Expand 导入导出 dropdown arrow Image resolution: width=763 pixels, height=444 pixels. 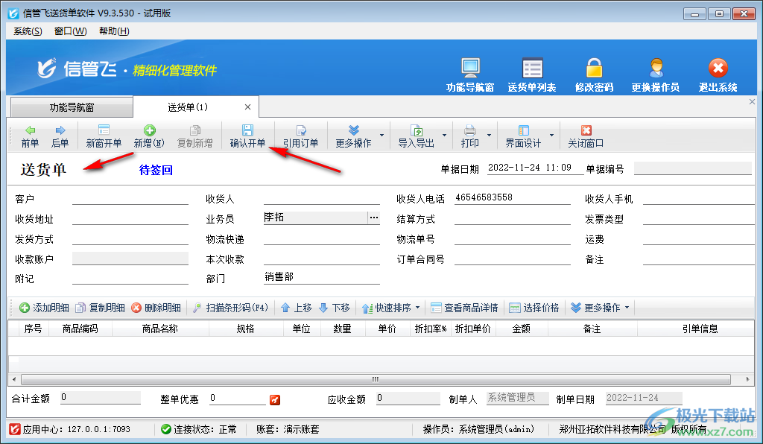pyautogui.click(x=444, y=135)
